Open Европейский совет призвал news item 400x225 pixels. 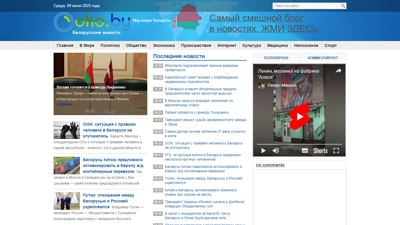201,80
